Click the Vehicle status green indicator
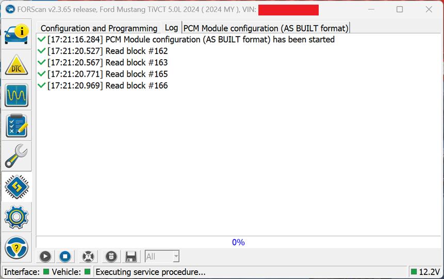444x279 pixels. point(88,272)
